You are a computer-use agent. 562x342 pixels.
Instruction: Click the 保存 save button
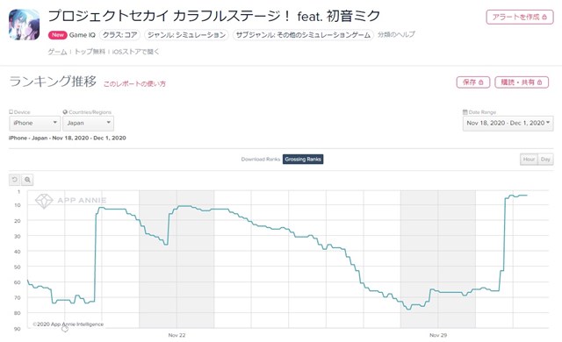click(x=472, y=82)
